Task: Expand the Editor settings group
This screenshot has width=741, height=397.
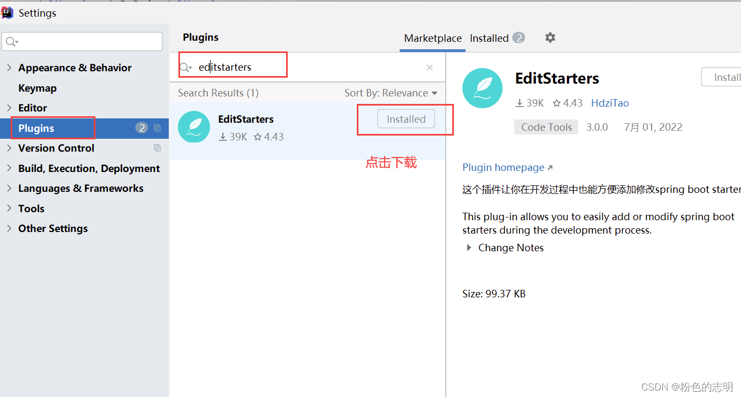Action: (x=9, y=108)
